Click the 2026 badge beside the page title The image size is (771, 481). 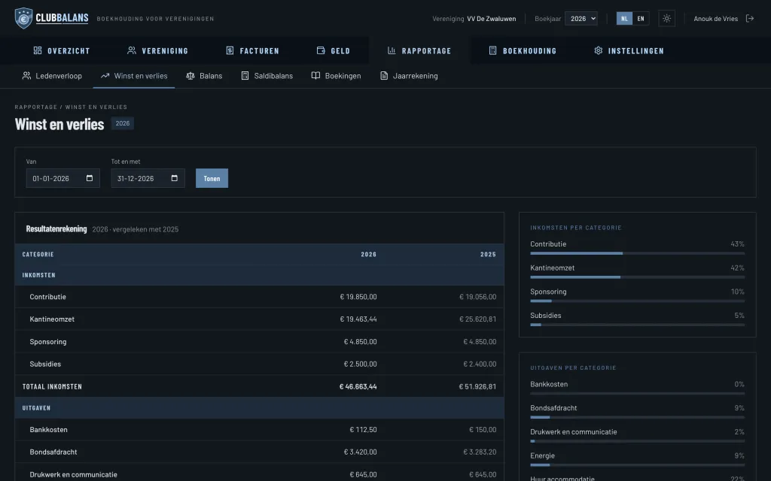123,123
